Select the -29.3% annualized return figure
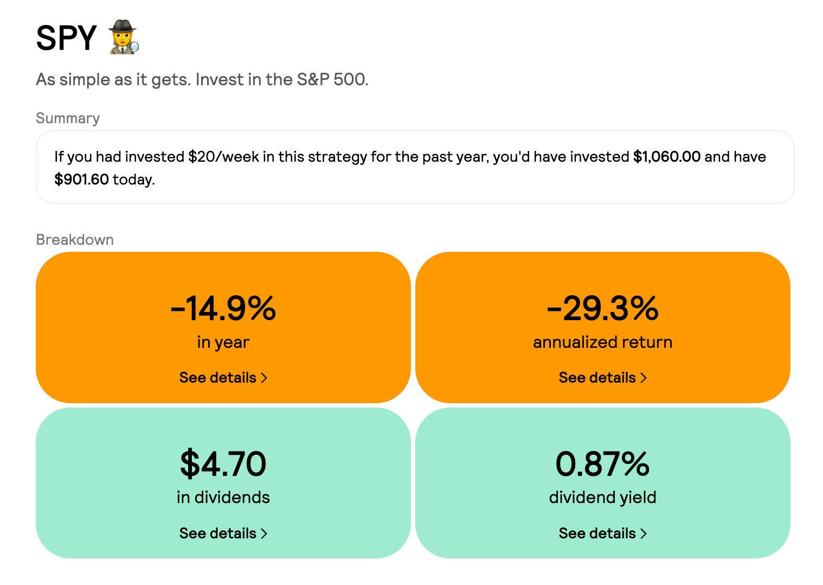Screen dimensions: 823x585 click(x=603, y=308)
